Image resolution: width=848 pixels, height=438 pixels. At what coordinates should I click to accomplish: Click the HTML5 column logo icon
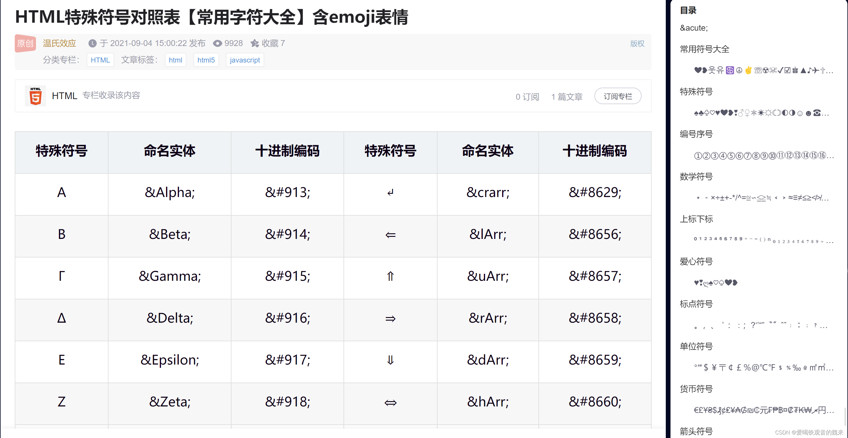click(x=35, y=96)
